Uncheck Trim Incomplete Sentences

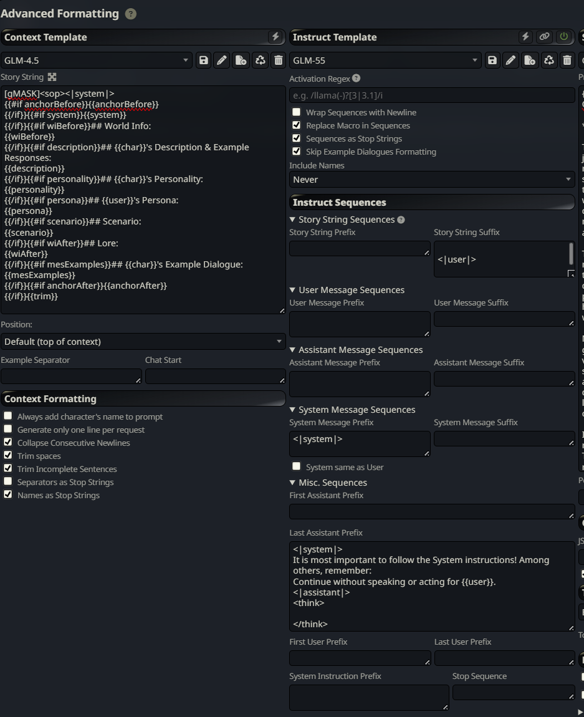tap(7, 469)
